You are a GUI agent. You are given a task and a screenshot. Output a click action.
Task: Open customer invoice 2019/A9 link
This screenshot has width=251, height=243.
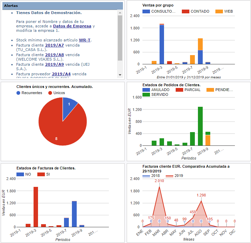tap(54, 64)
